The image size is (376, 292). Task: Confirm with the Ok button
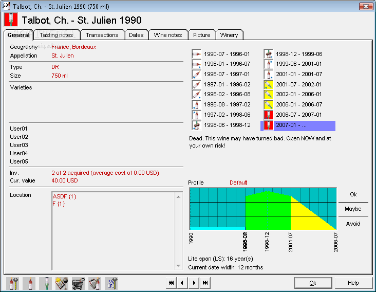pyautogui.click(x=313, y=283)
